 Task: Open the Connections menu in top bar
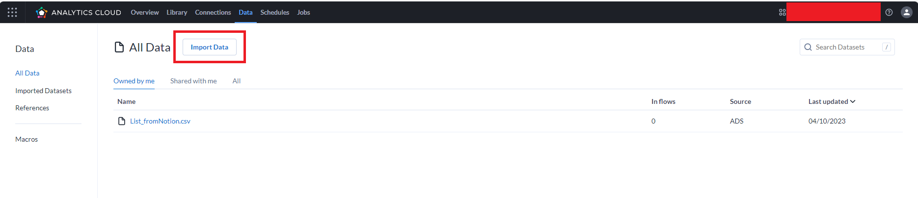tap(213, 12)
